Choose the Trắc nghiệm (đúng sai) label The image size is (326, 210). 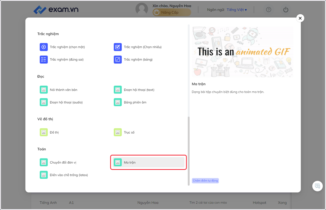[x=67, y=59]
